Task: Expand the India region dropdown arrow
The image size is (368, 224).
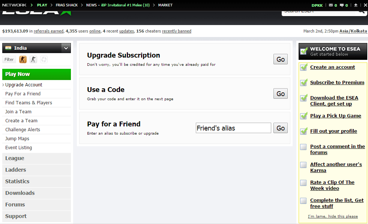Action: pyautogui.click(x=66, y=48)
